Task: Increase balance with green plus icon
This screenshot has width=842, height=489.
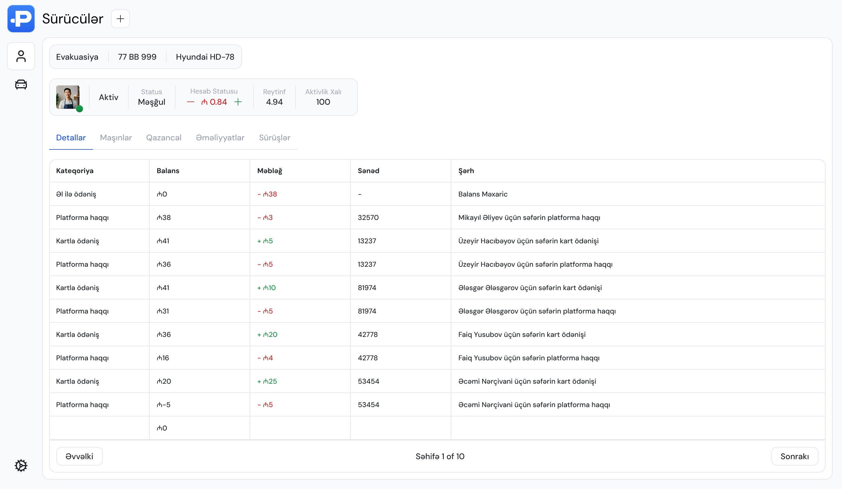Action: [x=238, y=102]
